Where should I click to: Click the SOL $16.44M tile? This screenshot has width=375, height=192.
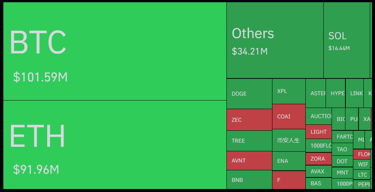click(347, 40)
